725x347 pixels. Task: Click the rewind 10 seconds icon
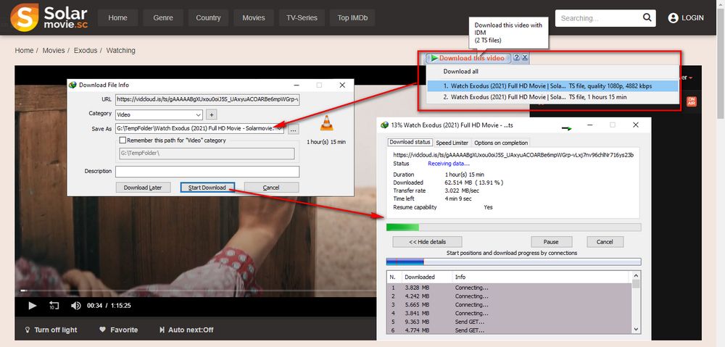point(54,306)
